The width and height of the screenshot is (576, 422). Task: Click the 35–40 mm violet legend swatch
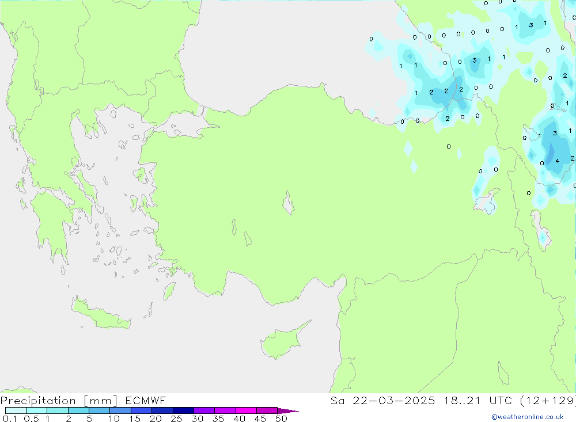click(225, 410)
